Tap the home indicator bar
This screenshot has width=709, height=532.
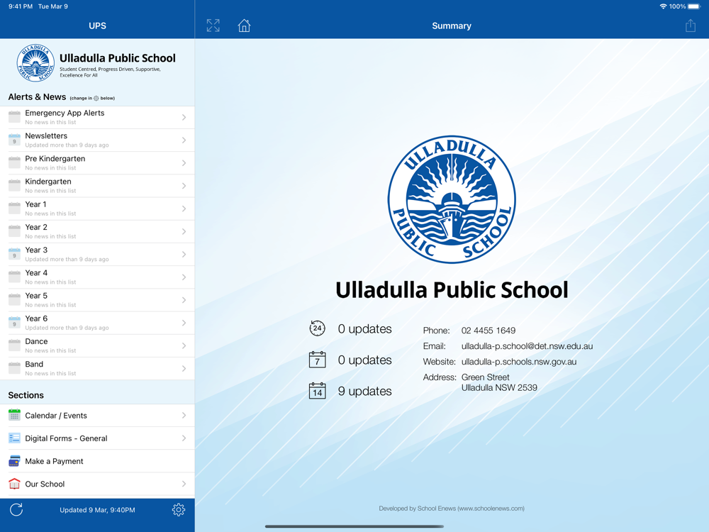(354, 526)
